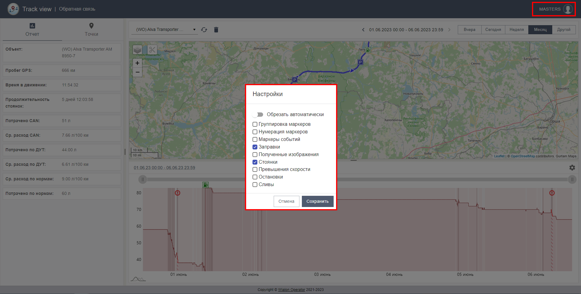Click the refresh track icon
581x294 pixels.
pos(204,30)
